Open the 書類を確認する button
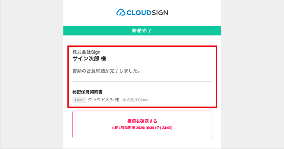The image size is (284, 149). [142, 124]
